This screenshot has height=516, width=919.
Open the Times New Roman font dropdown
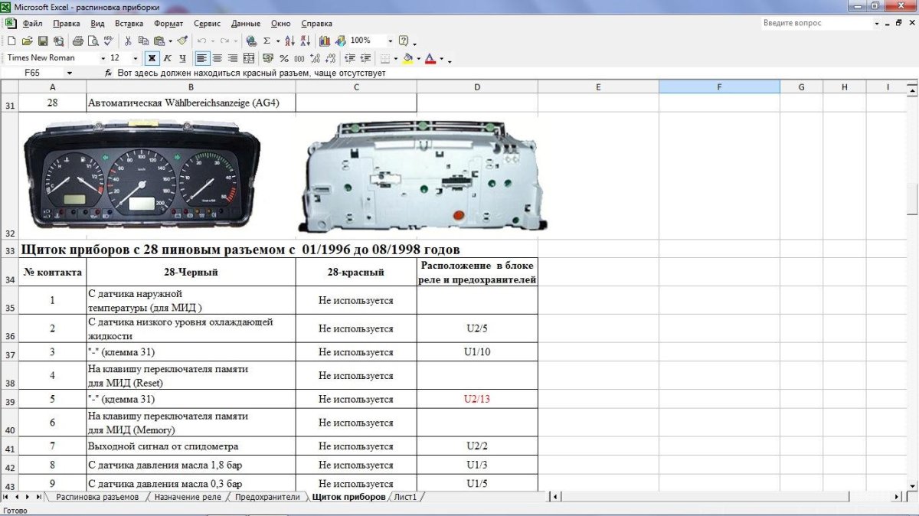click(103, 58)
